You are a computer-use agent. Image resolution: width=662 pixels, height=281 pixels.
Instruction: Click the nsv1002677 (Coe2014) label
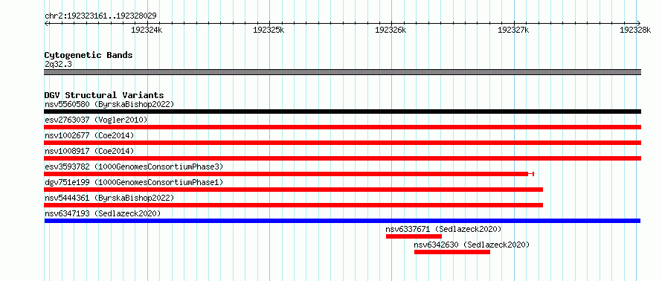(x=89, y=135)
